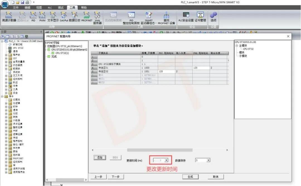Click the Print icon in quick access toolbar
The image size is (301, 186).
27,3
